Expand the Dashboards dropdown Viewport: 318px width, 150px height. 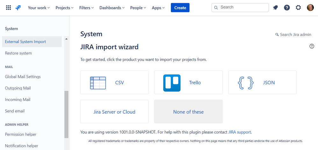pyautogui.click(x=112, y=8)
